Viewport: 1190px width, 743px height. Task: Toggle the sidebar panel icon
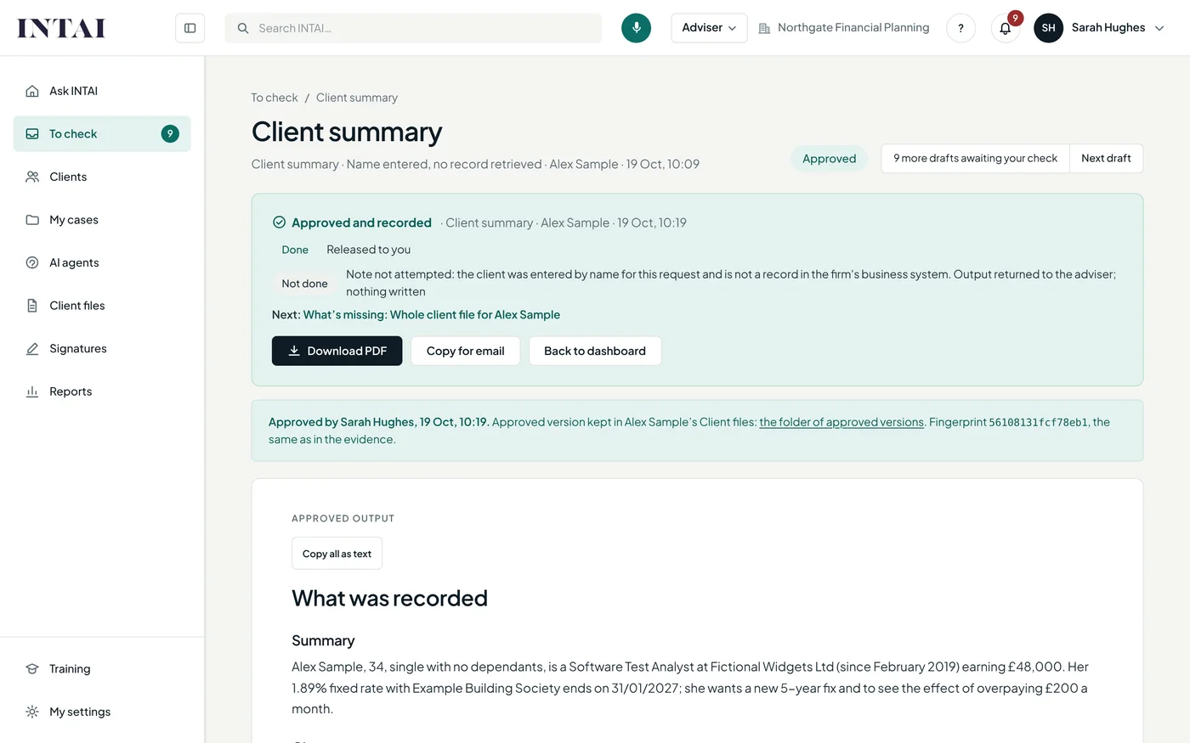coord(190,28)
